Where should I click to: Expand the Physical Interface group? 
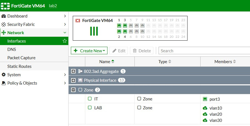(x=73, y=80)
